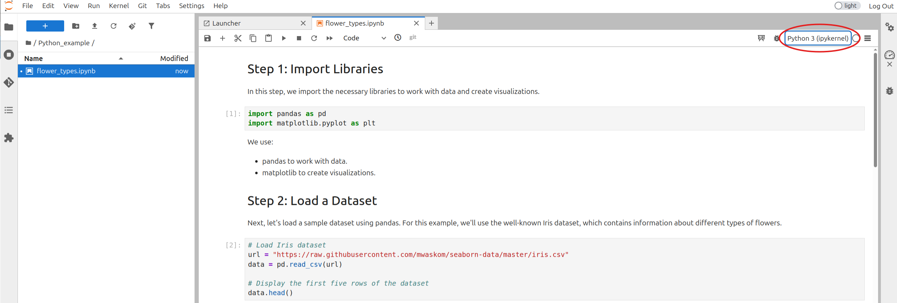897x303 pixels.
Task: Toggle file filter in file browser
Action: pos(151,26)
